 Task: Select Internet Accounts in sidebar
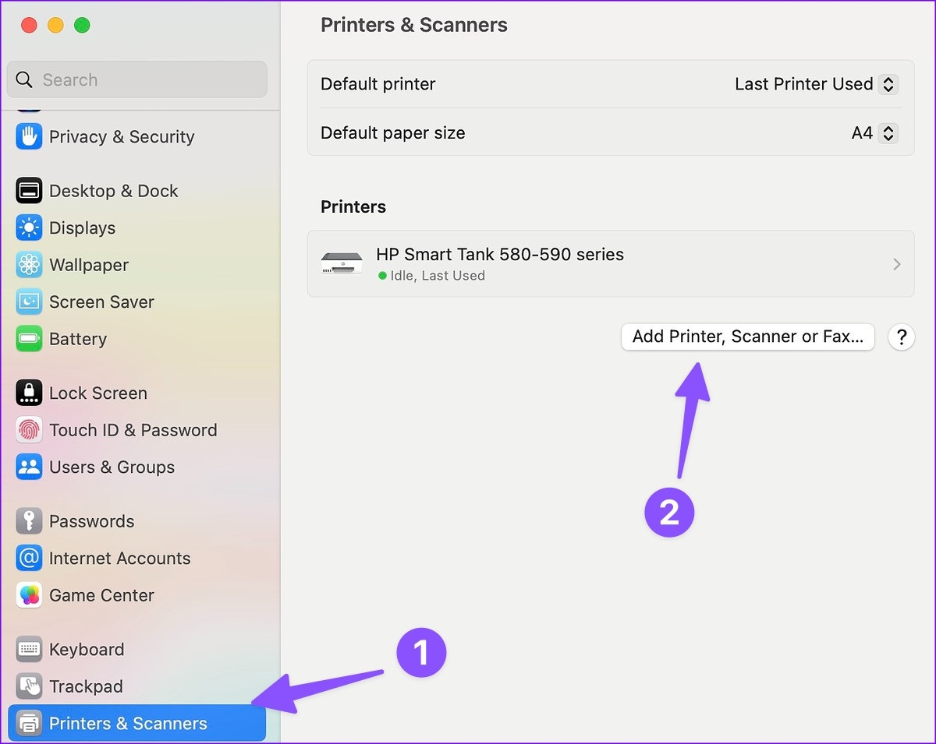119,559
